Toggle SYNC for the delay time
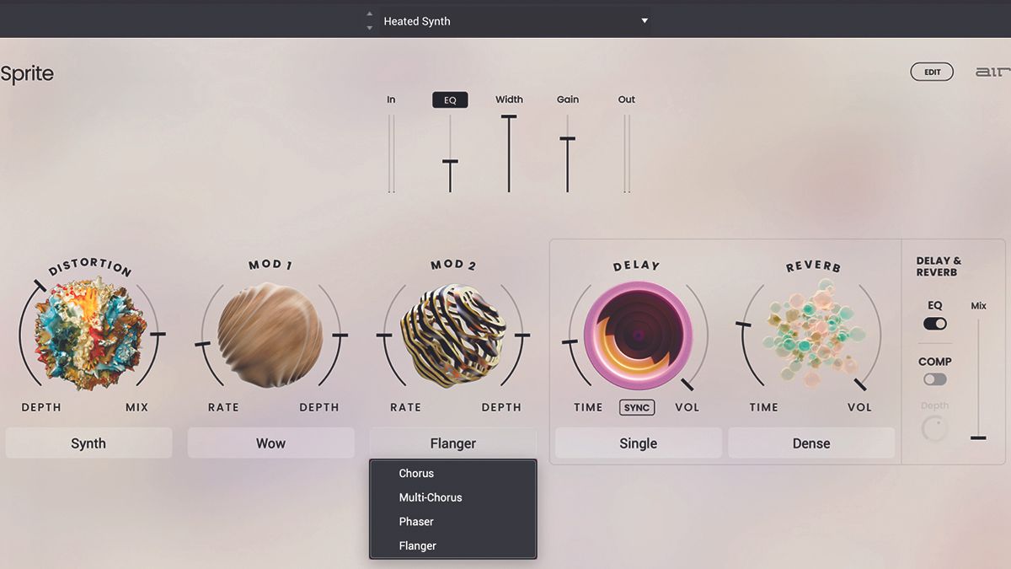This screenshot has width=1011, height=569. 636,407
